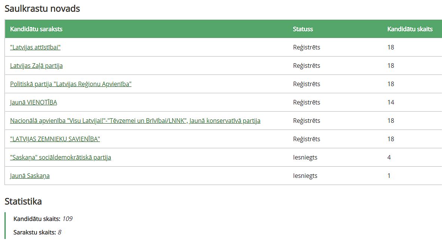The height and width of the screenshot is (243, 442).
Task: Click Iesniegts status in "Saskaņa" sociāldemokrātiskā row
Action: tap(305, 157)
